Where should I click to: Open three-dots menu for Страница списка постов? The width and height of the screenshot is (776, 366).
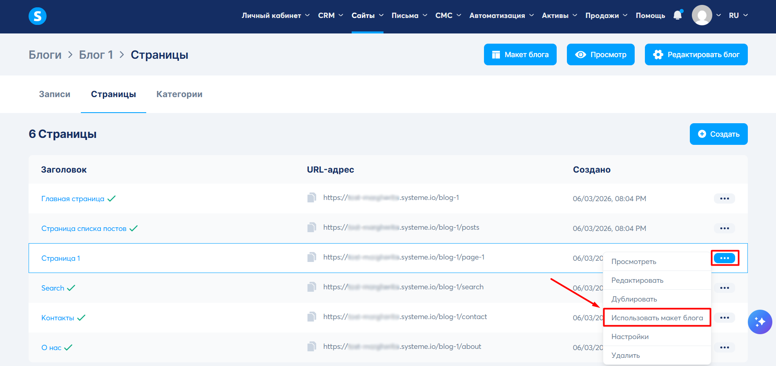[x=725, y=228]
